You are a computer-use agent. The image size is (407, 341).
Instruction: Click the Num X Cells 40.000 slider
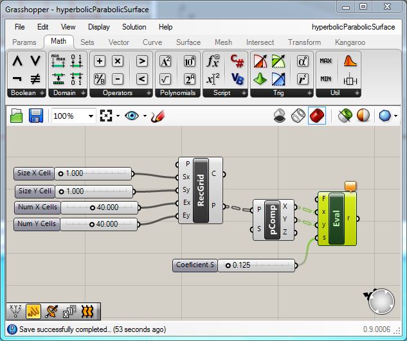click(100, 207)
